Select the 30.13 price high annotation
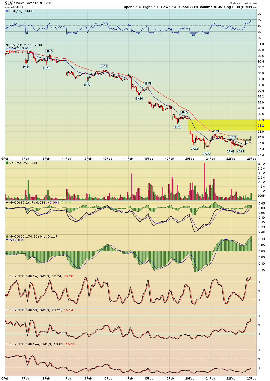Viewport: 270px width, 381px height. pyautogui.click(x=103, y=66)
